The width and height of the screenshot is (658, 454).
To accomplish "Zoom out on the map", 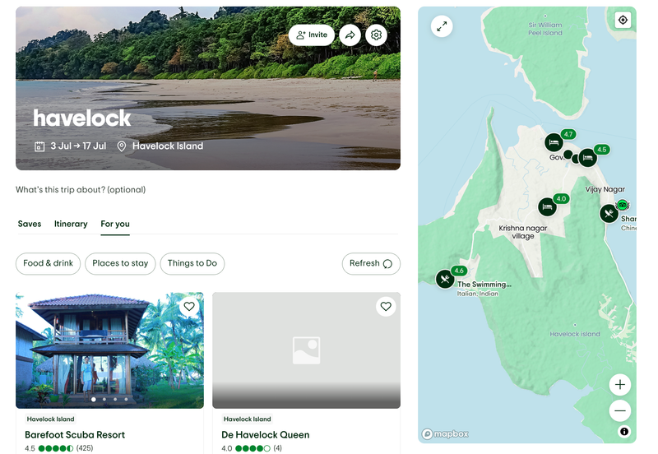I will coord(620,410).
